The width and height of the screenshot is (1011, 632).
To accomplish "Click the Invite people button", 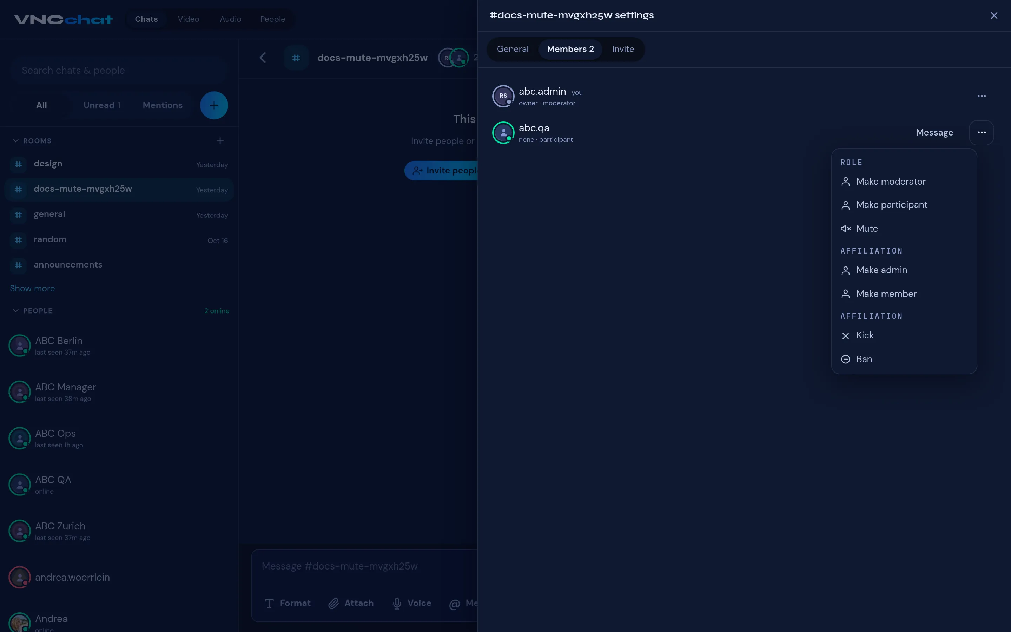I will tap(441, 171).
